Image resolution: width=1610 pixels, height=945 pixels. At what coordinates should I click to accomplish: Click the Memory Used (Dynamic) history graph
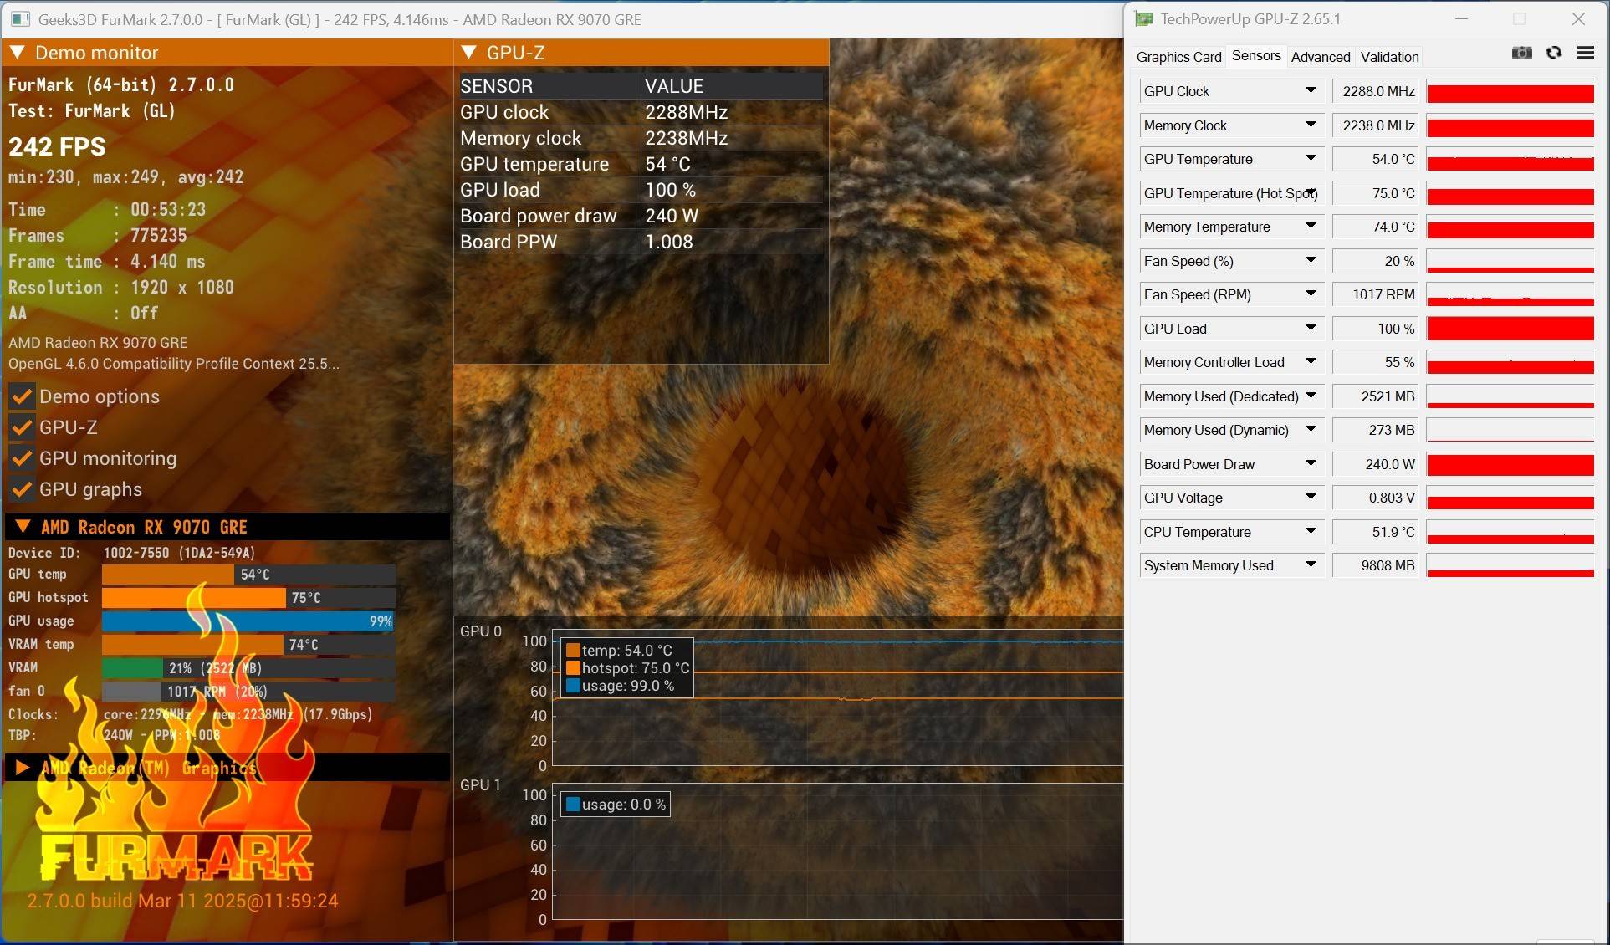1510,430
